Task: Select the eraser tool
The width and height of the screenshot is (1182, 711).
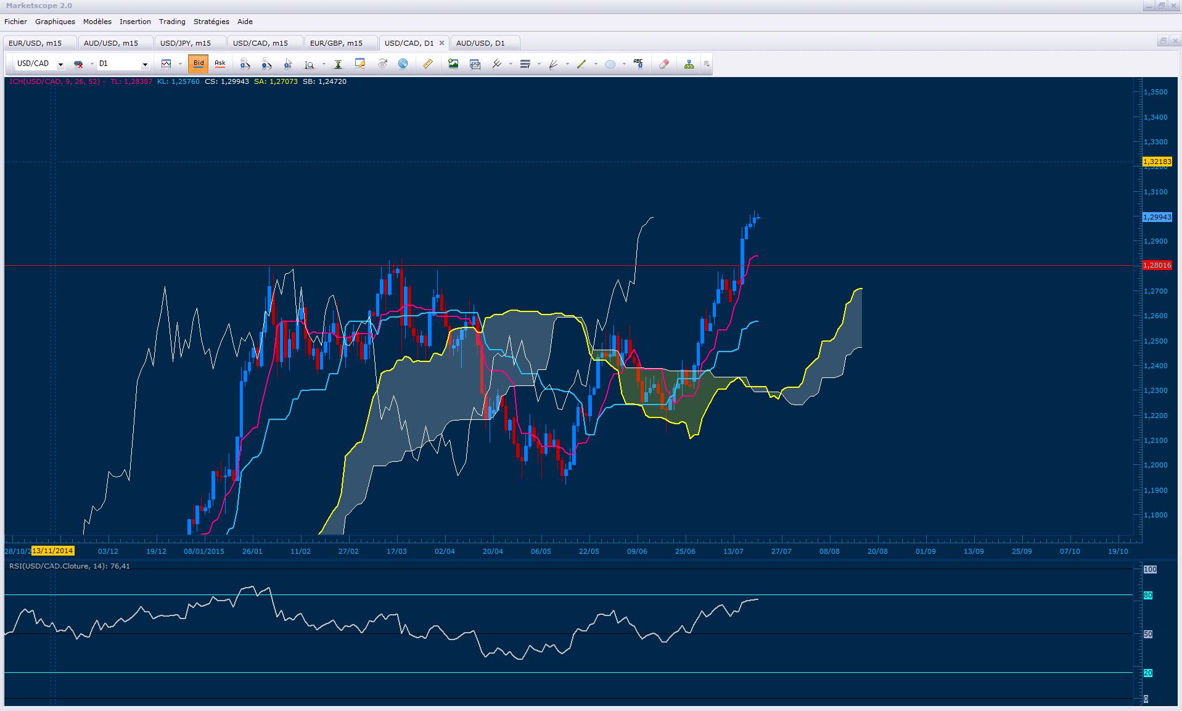Action: pos(664,64)
